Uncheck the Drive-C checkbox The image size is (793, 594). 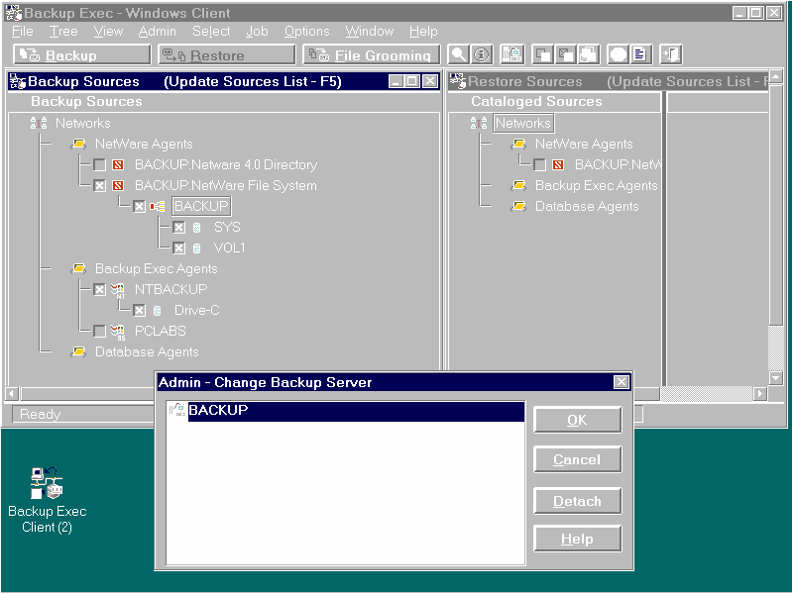[139, 311]
